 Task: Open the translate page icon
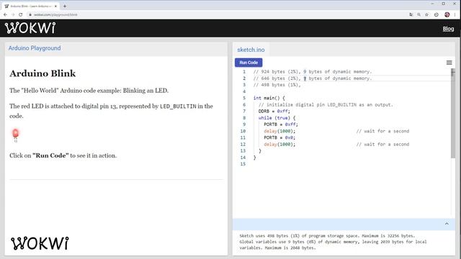411,14
